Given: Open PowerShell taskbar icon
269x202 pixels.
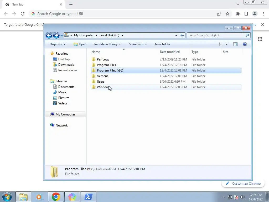Looking at the screenshot, I should pos(88,197).
